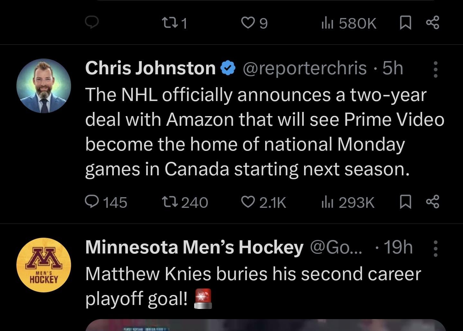Open more options for Chris Johnston's tweet

coord(435,69)
